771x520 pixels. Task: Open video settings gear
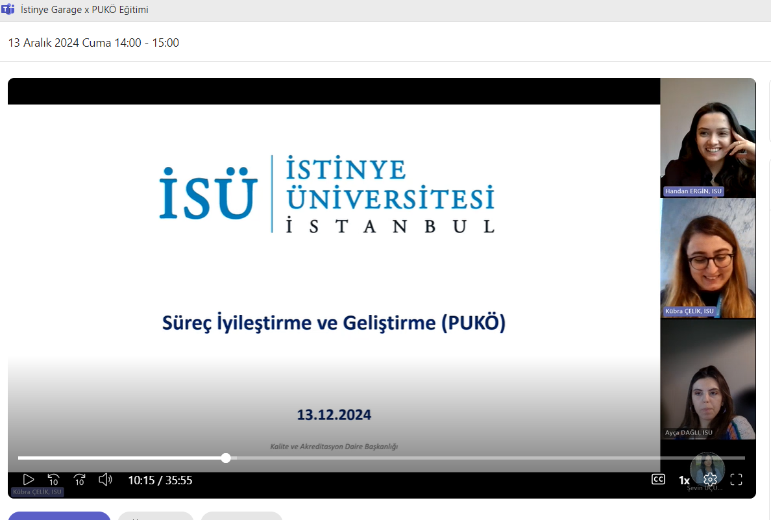[x=710, y=480]
